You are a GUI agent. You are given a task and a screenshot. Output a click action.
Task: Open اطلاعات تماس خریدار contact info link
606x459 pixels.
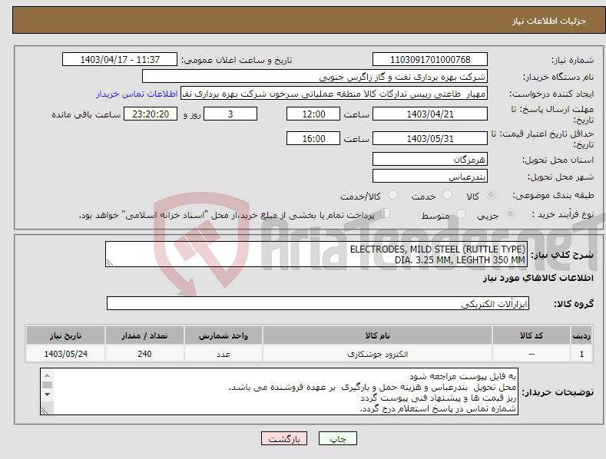pos(137,94)
